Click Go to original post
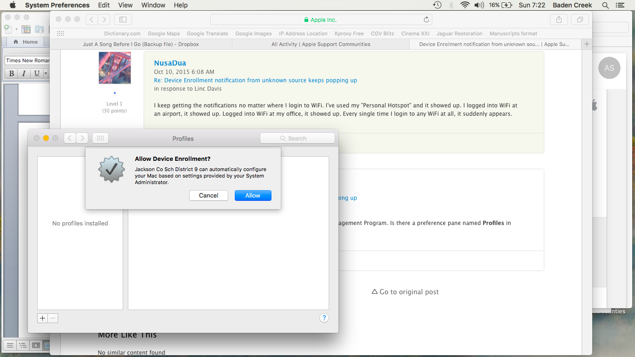This screenshot has height=357, width=635. (405, 292)
